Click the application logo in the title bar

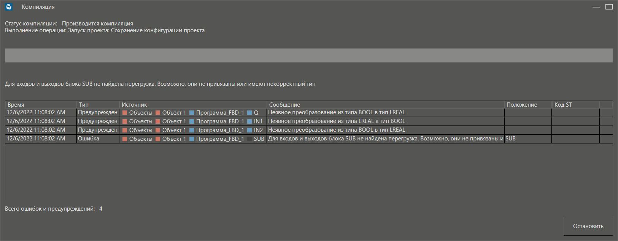pos(9,7)
